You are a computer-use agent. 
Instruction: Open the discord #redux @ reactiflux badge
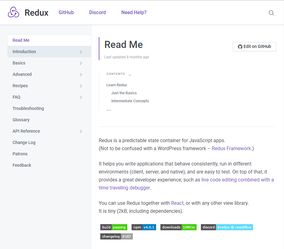227,227
